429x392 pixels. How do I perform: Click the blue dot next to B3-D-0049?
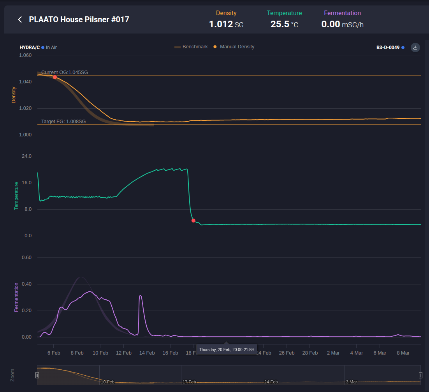pos(403,48)
